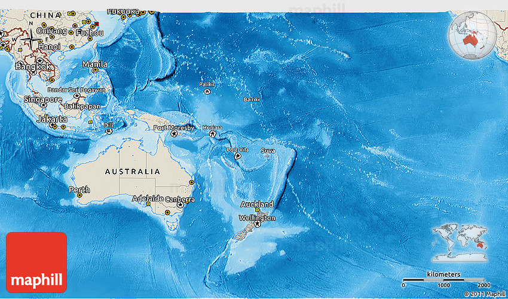Image resolution: width=508 pixels, height=299 pixels.
Task: Select the Suva label near Fiji
Action: 268,151
